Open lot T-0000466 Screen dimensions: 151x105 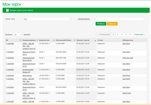10,44
